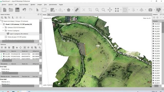Close the Referencia panel

click(41, 44)
